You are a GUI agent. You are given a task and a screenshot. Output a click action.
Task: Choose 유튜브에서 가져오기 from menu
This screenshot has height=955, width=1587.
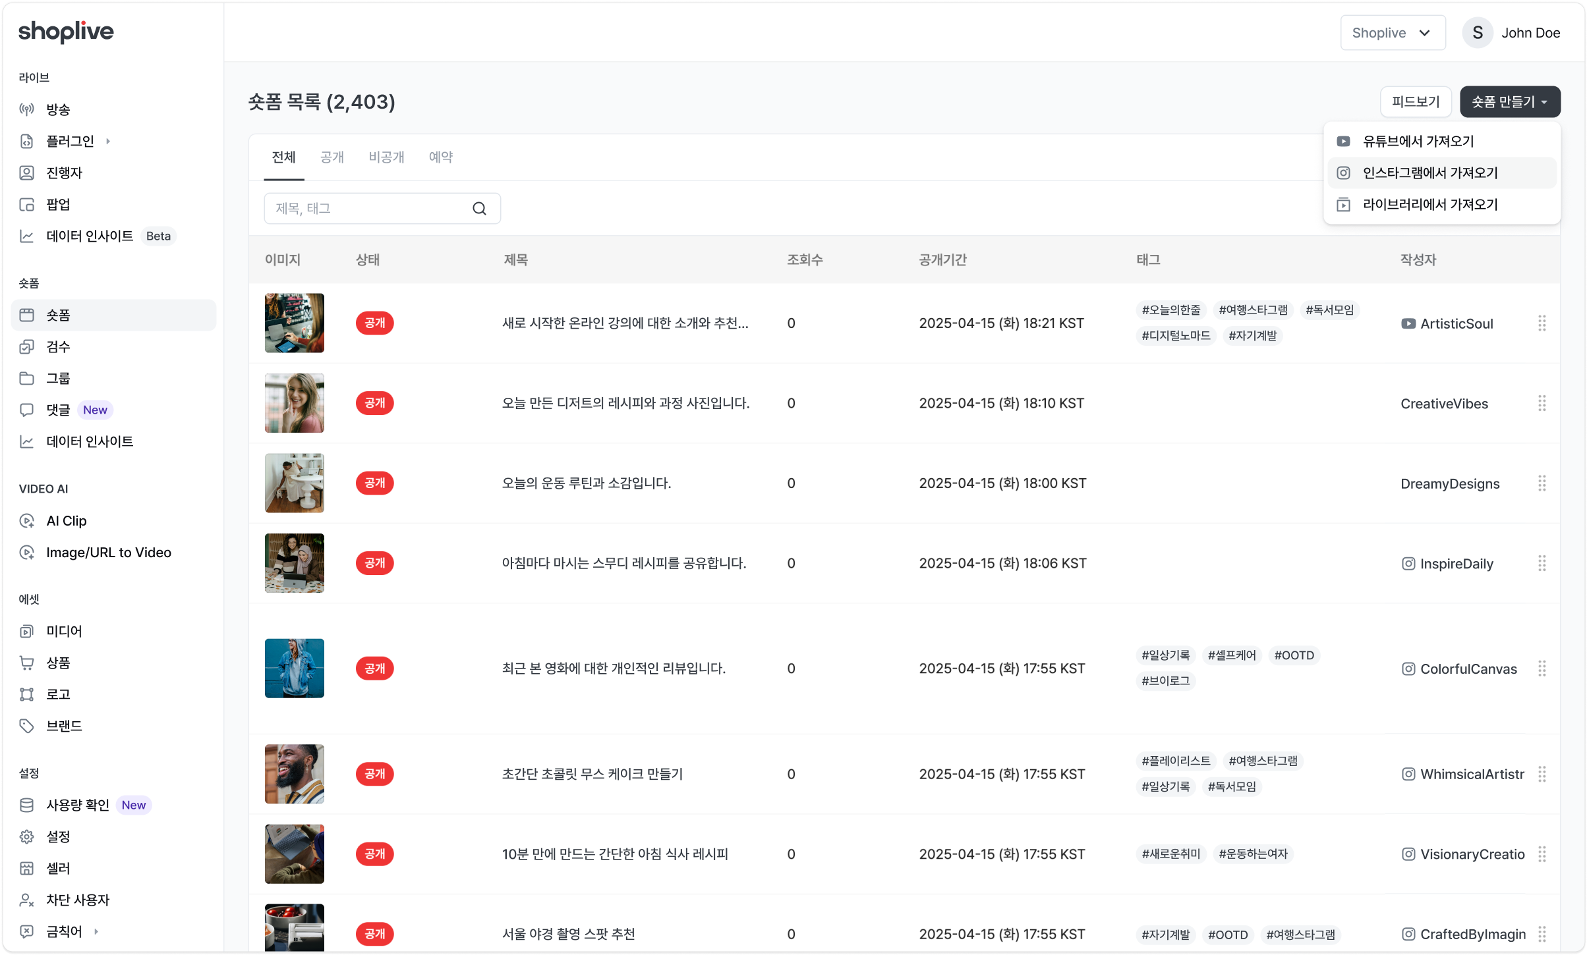(1441, 142)
